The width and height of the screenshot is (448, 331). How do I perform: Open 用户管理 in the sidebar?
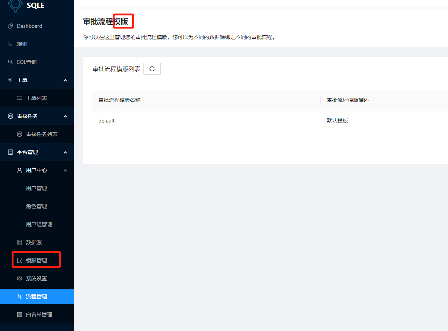37,188
